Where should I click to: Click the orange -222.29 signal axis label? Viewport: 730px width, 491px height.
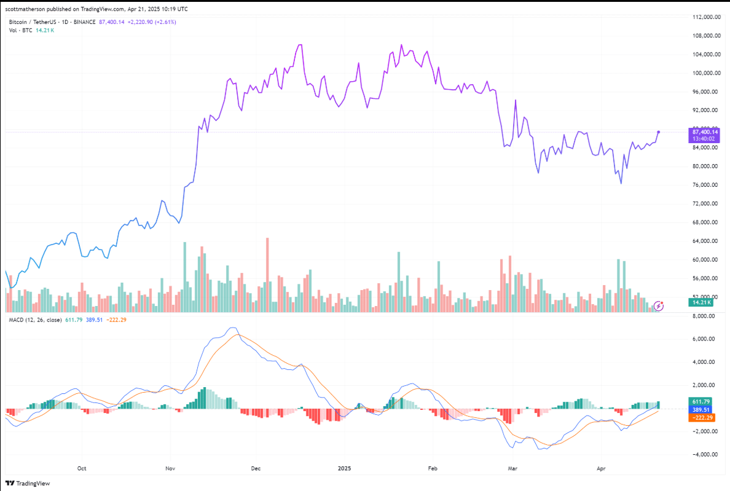click(701, 417)
